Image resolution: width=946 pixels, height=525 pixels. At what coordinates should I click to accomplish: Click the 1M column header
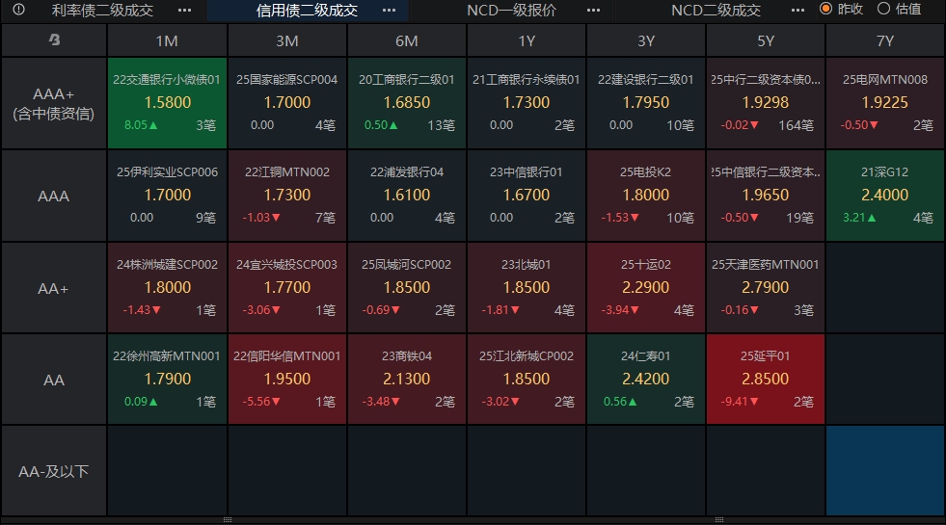point(167,40)
